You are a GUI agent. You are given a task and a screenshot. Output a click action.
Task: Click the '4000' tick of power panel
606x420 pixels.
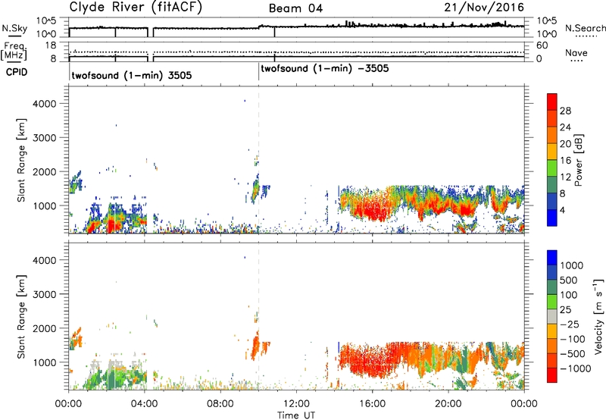45,104
